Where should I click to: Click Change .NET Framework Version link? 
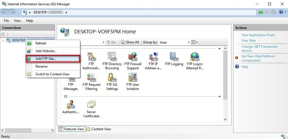click(x=259, y=49)
